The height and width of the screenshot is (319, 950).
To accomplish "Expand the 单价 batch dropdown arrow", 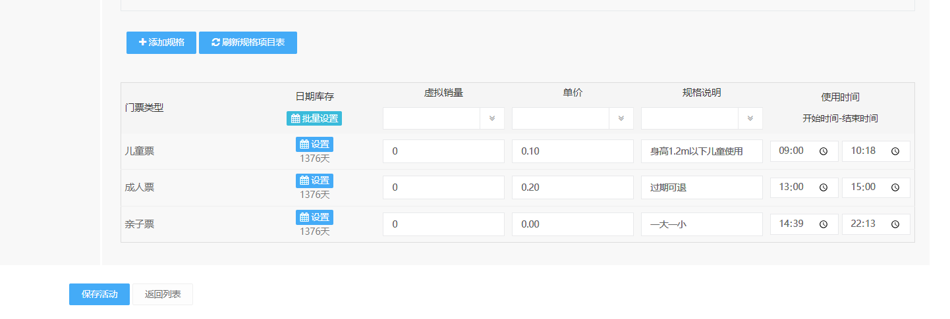I will [x=621, y=118].
